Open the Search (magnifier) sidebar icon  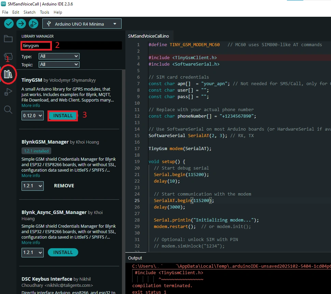[x=8, y=109]
